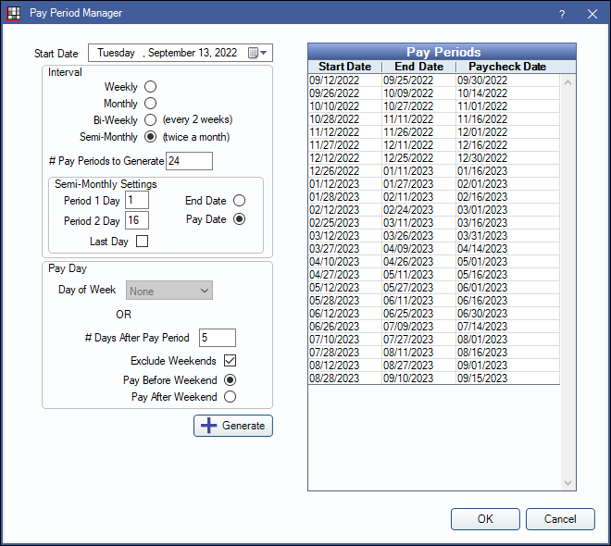The width and height of the screenshot is (611, 546).
Task: Open the Start Date calendar picker
Action: 257,53
